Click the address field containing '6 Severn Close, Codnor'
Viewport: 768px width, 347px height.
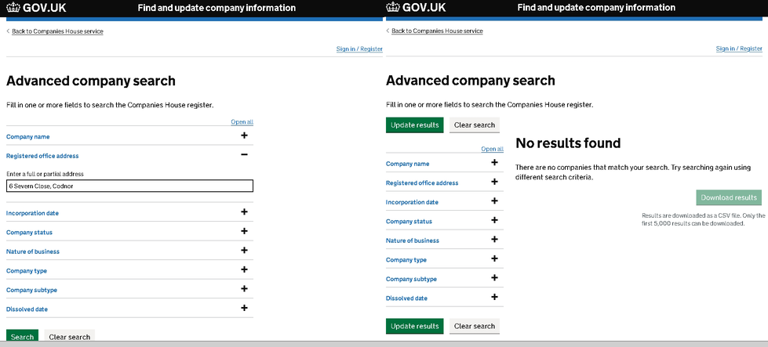click(129, 186)
